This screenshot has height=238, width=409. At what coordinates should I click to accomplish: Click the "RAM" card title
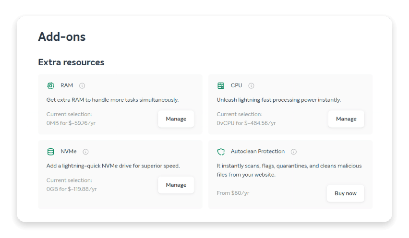click(67, 85)
